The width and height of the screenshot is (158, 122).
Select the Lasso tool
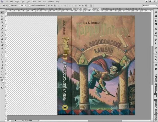2,19
